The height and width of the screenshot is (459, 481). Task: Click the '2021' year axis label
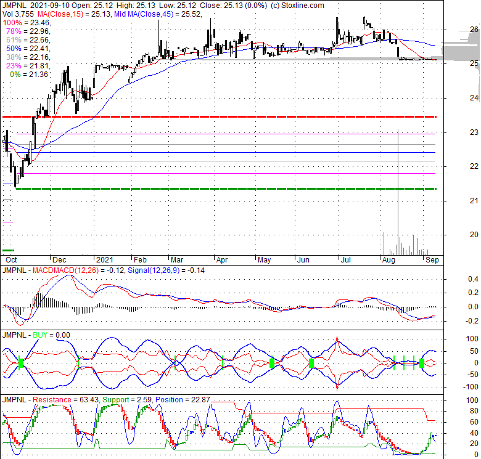pyautogui.click(x=105, y=260)
